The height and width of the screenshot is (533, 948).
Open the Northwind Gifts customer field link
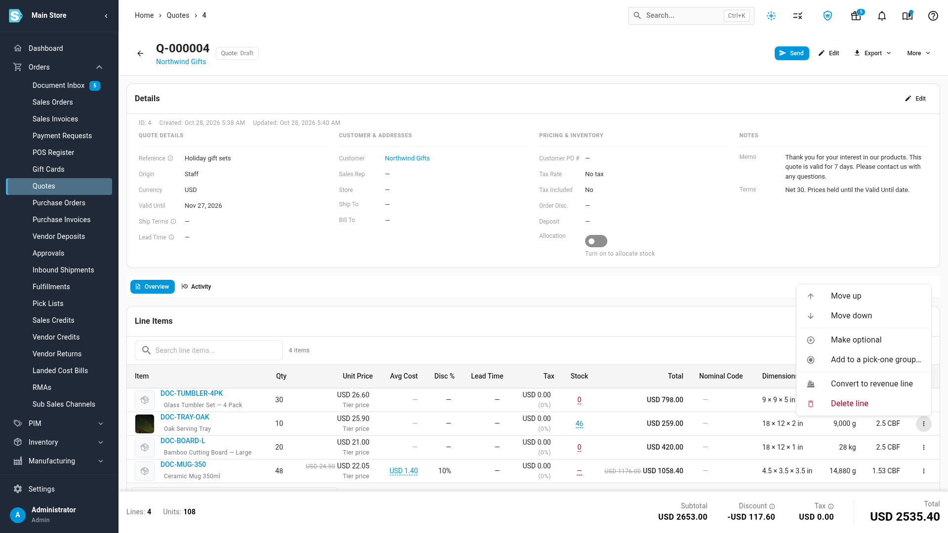[x=407, y=158]
